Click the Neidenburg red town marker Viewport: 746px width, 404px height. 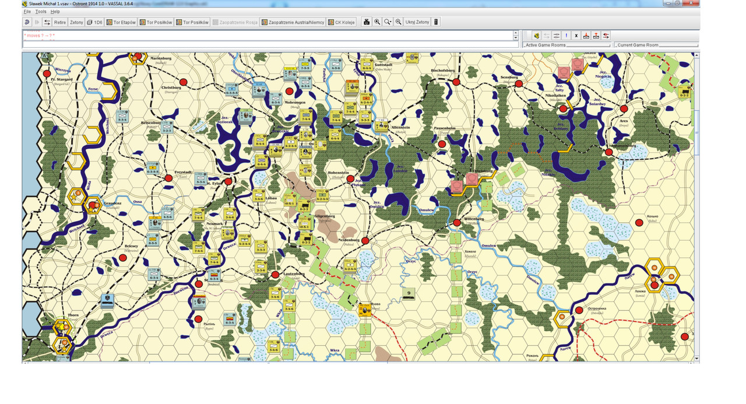tap(365, 240)
